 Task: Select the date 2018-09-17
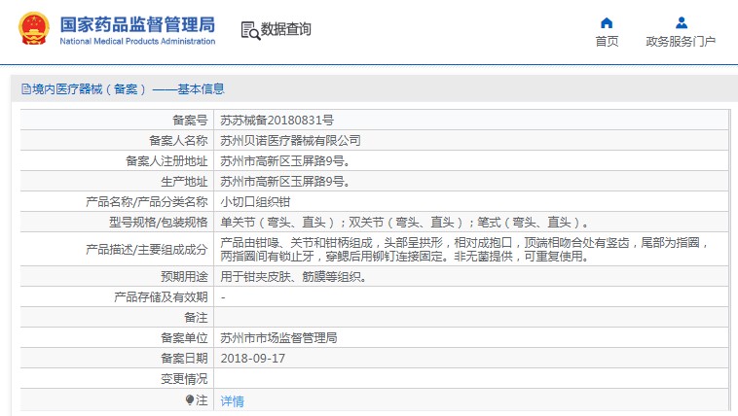253,359
